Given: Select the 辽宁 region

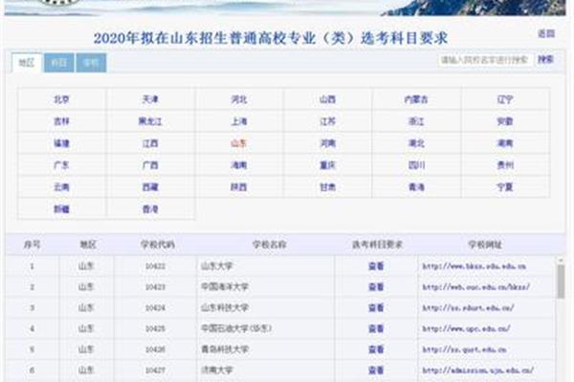Looking at the screenshot, I should pos(505,99).
